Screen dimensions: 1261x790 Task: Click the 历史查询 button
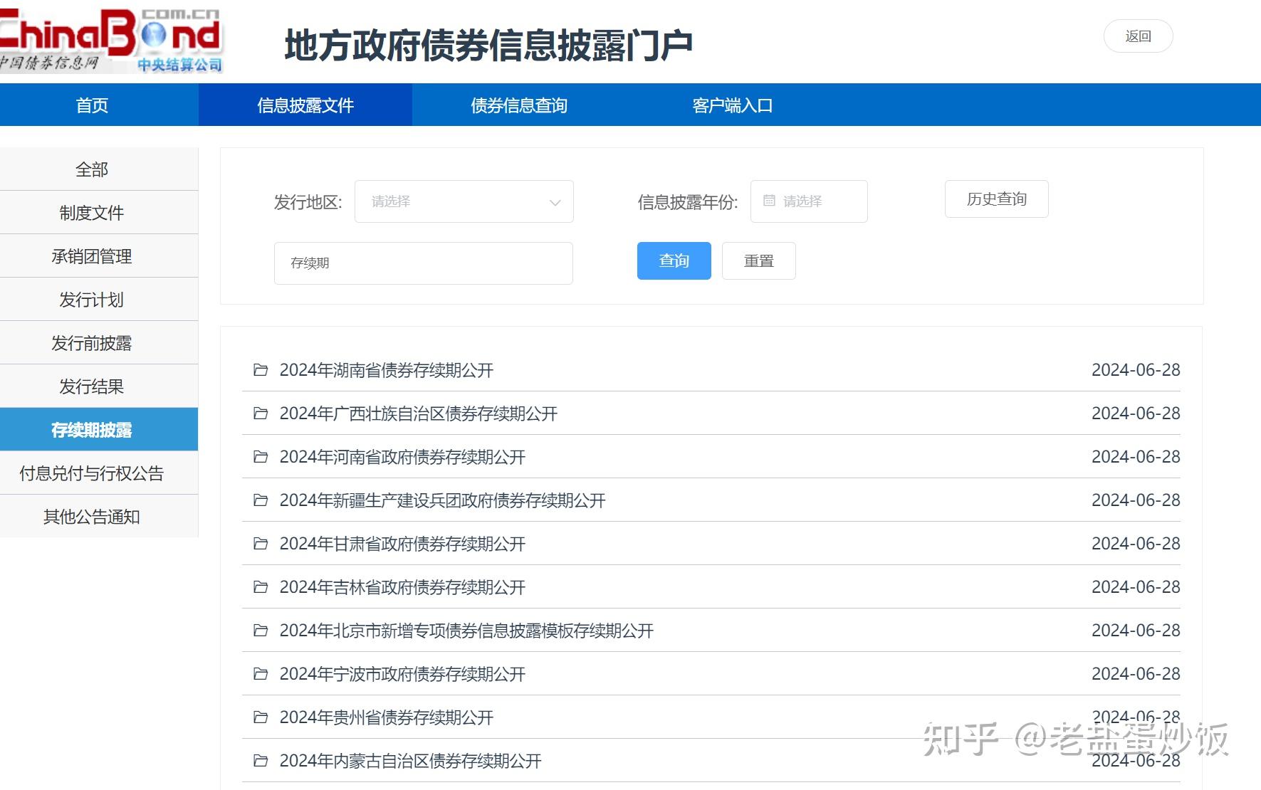tap(996, 199)
